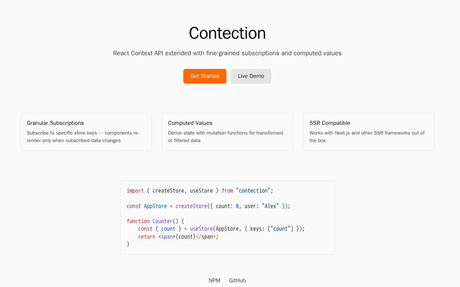
Task: Click the Contection page heading
Action: pos(227,33)
